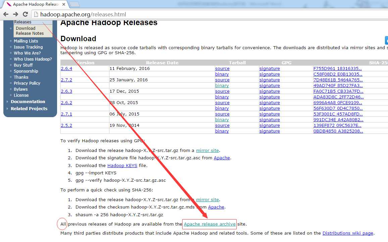388x242 pixels.
Task: Open GPG signature for 2.6.4 source
Action: click(270, 69)
